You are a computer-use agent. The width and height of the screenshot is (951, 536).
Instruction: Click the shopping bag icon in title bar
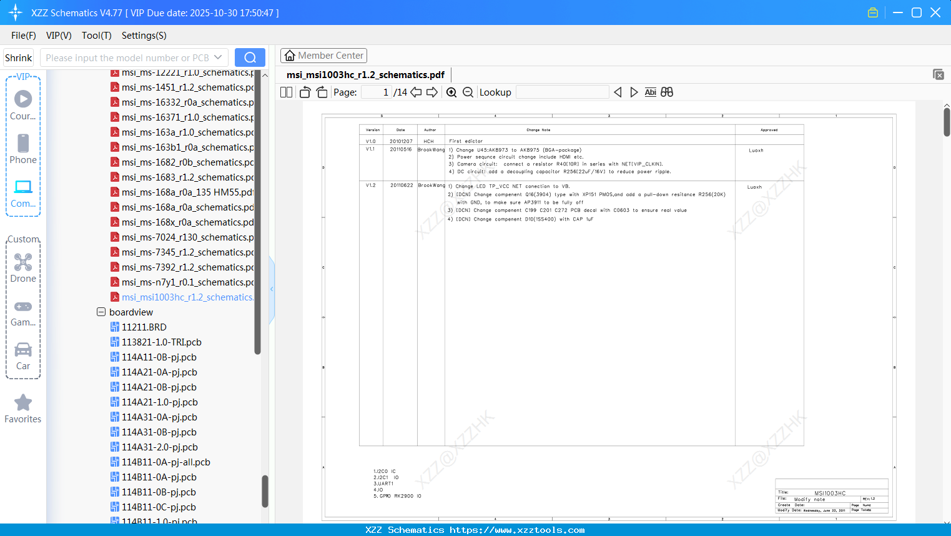[873, 12]
